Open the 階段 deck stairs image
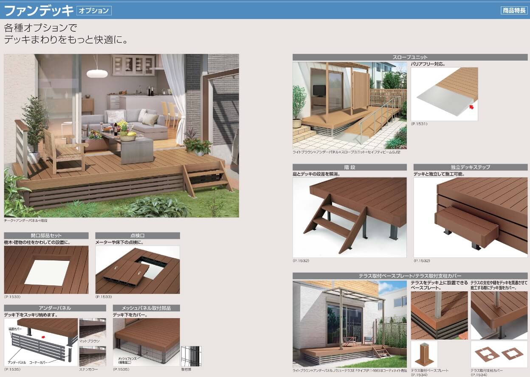The width and height of the screenshot is (530, 377). 350,218
